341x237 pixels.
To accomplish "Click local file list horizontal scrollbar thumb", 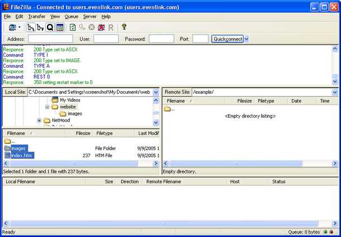I will 74,163.
